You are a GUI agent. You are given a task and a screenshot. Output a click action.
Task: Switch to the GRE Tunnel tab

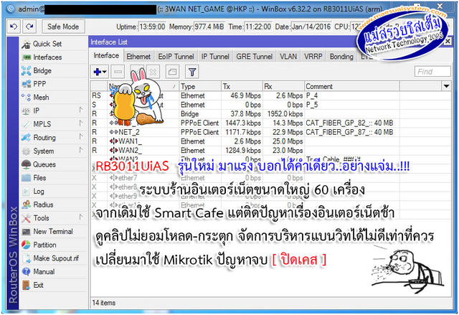(x=255, y=57)
